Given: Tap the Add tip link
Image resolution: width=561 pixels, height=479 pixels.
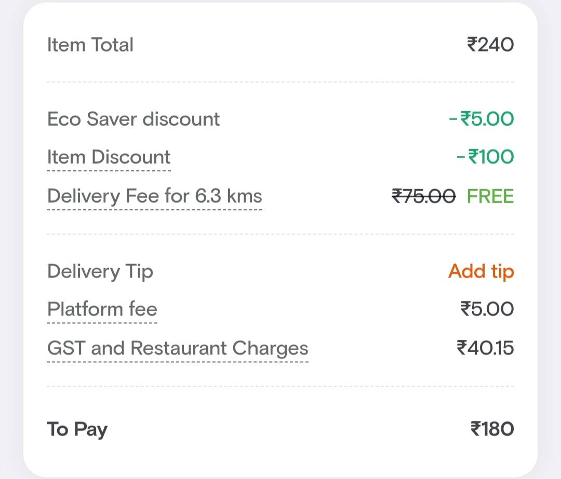Looking at the screenshot, I should pyautogui.click(x=481, y=271).
